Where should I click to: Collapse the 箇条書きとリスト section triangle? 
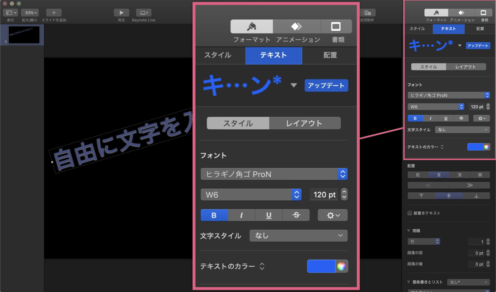point(409,282)
